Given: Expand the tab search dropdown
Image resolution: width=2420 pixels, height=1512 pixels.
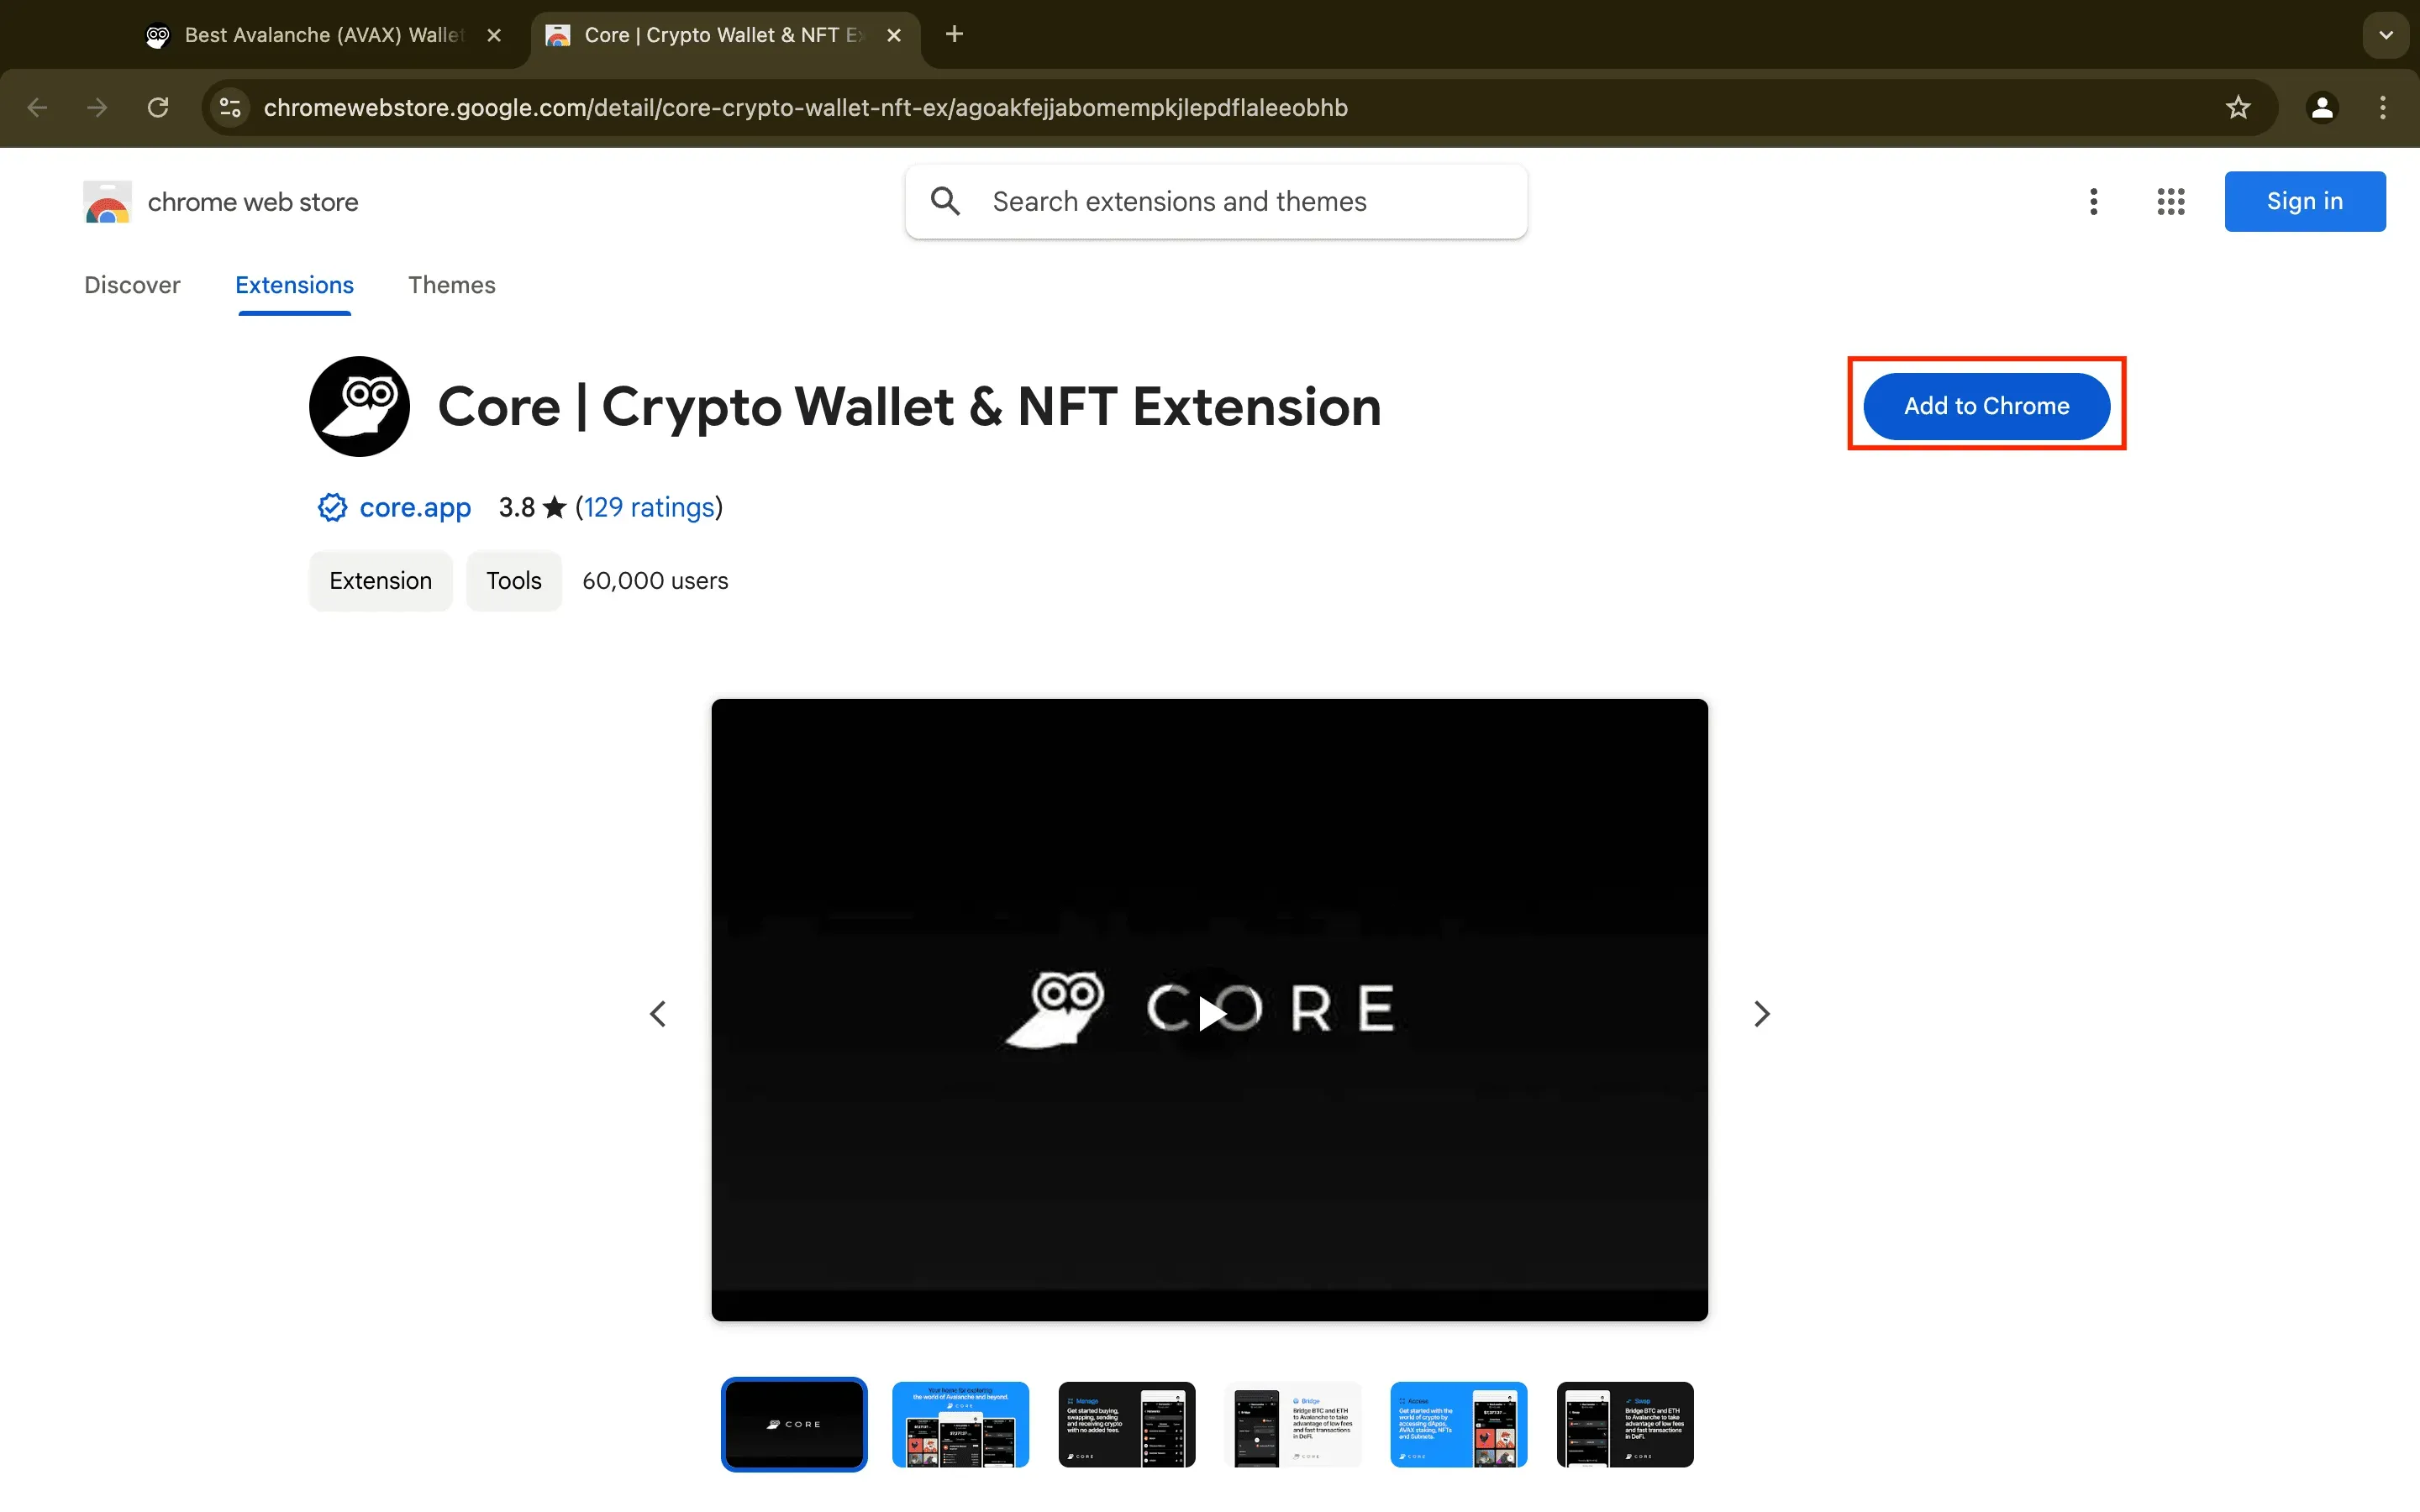Looking at the screenshot, I should pos(2386,36).
